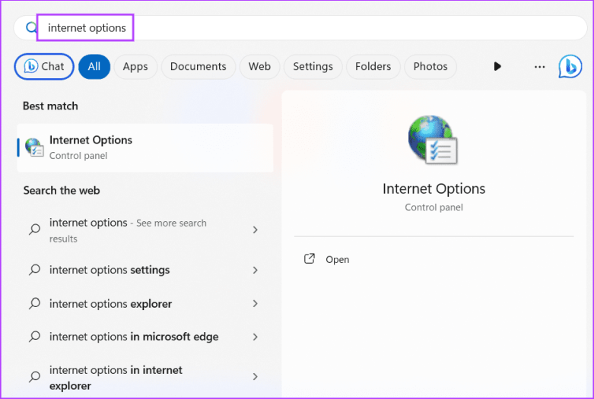Click the search magnifier icon in search box
This screenshot has height=399, width=594.
pos(32,28)
